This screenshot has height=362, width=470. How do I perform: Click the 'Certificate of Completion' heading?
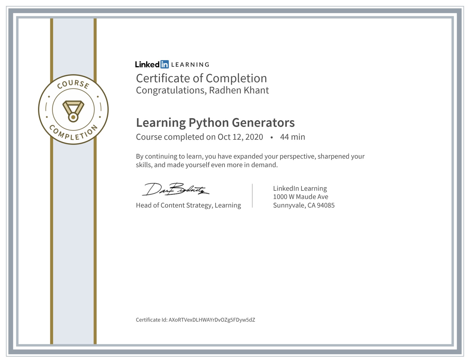coord(201,78)
